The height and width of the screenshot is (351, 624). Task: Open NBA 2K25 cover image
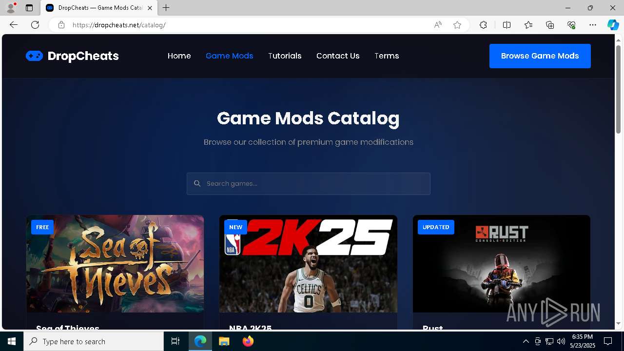(x=308, y=264)
